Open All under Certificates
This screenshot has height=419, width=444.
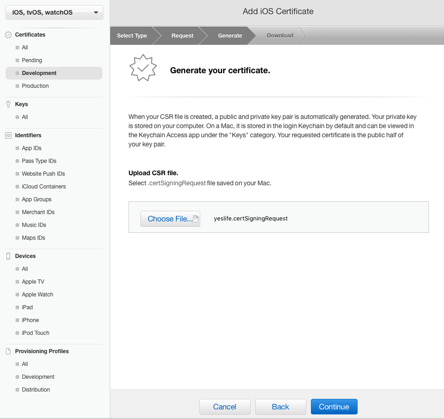(x=25, y=48)
